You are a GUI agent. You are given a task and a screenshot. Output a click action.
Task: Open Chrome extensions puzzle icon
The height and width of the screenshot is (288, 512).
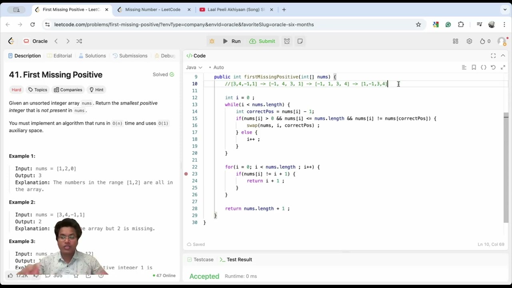pos(461,24)
